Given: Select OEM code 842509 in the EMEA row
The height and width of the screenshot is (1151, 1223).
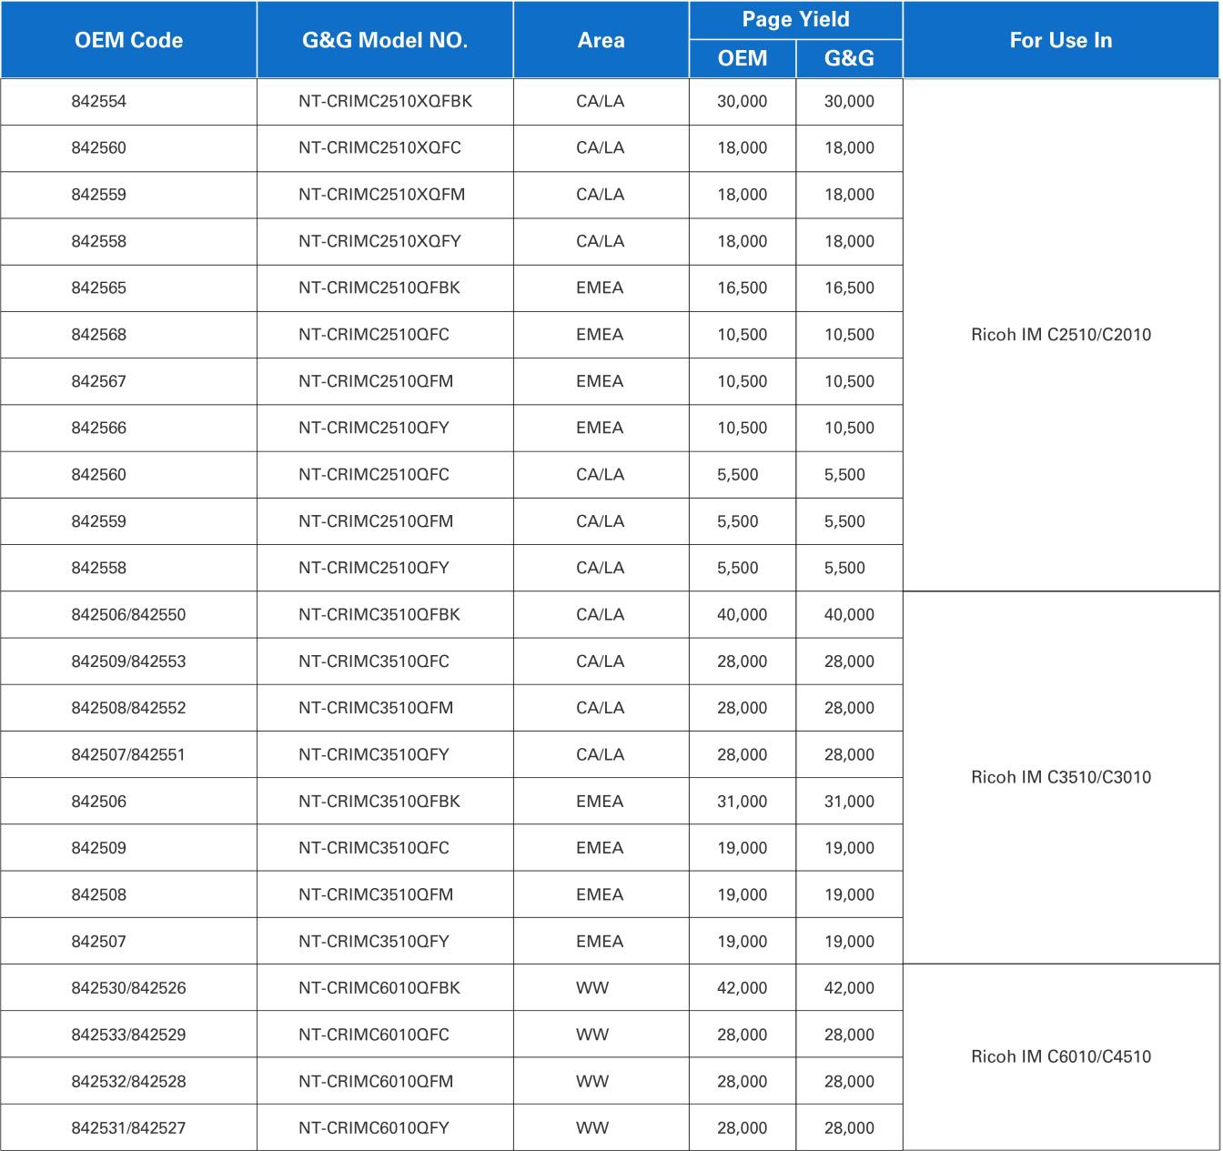Looking at the screenshot, I should click(99, 848).
